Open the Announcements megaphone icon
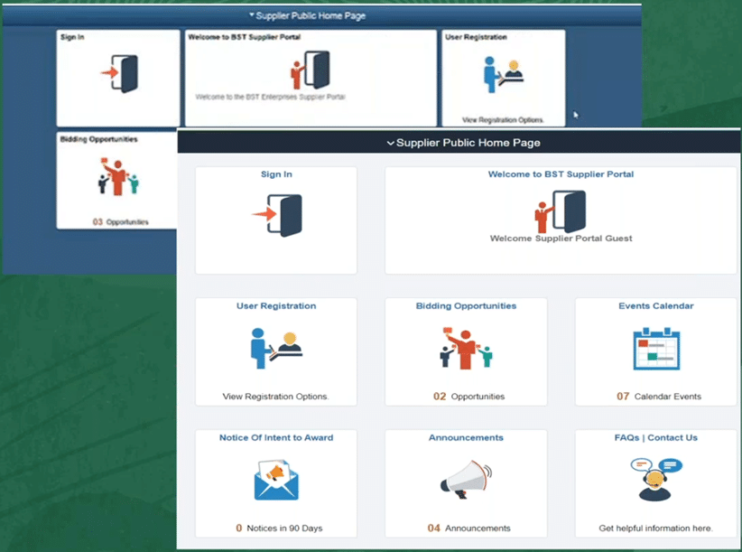Viewport: 742px width, 552px height. (x=465, y=477)
